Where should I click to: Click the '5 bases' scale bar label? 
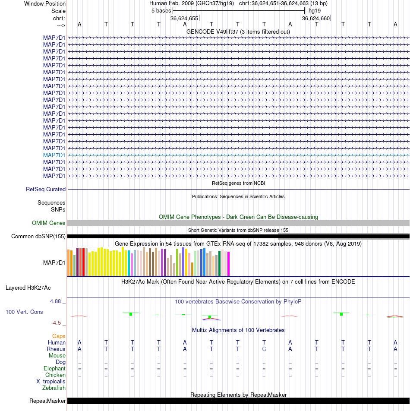pyautogui.click(x=161, y=11)
